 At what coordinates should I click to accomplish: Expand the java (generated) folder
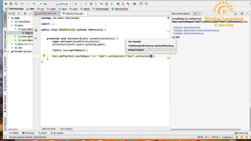[x=12, y=44]
